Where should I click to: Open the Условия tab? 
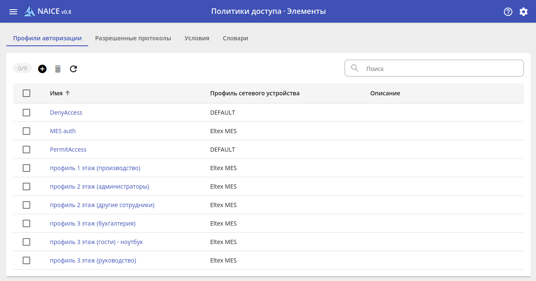(x=197, y=38)
